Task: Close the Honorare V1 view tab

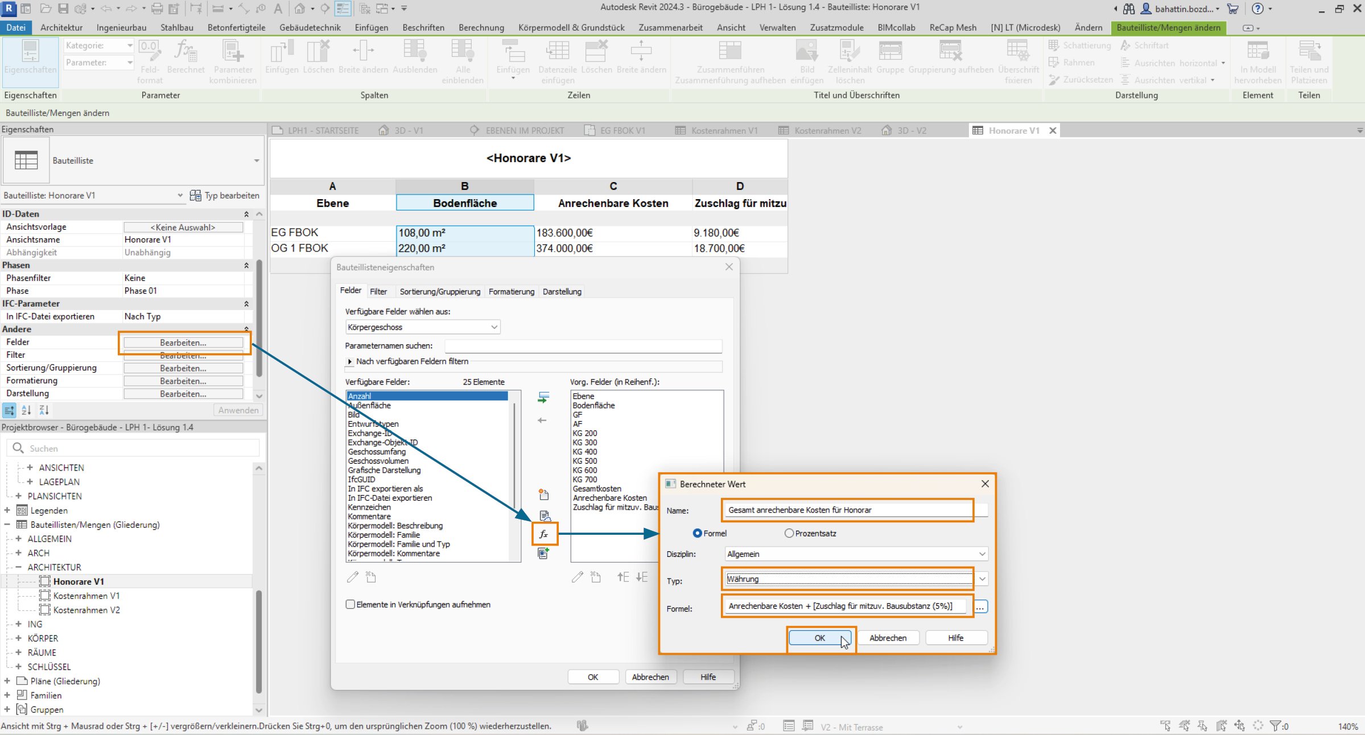Action: pyautogui.click(x=1053, y=130)
